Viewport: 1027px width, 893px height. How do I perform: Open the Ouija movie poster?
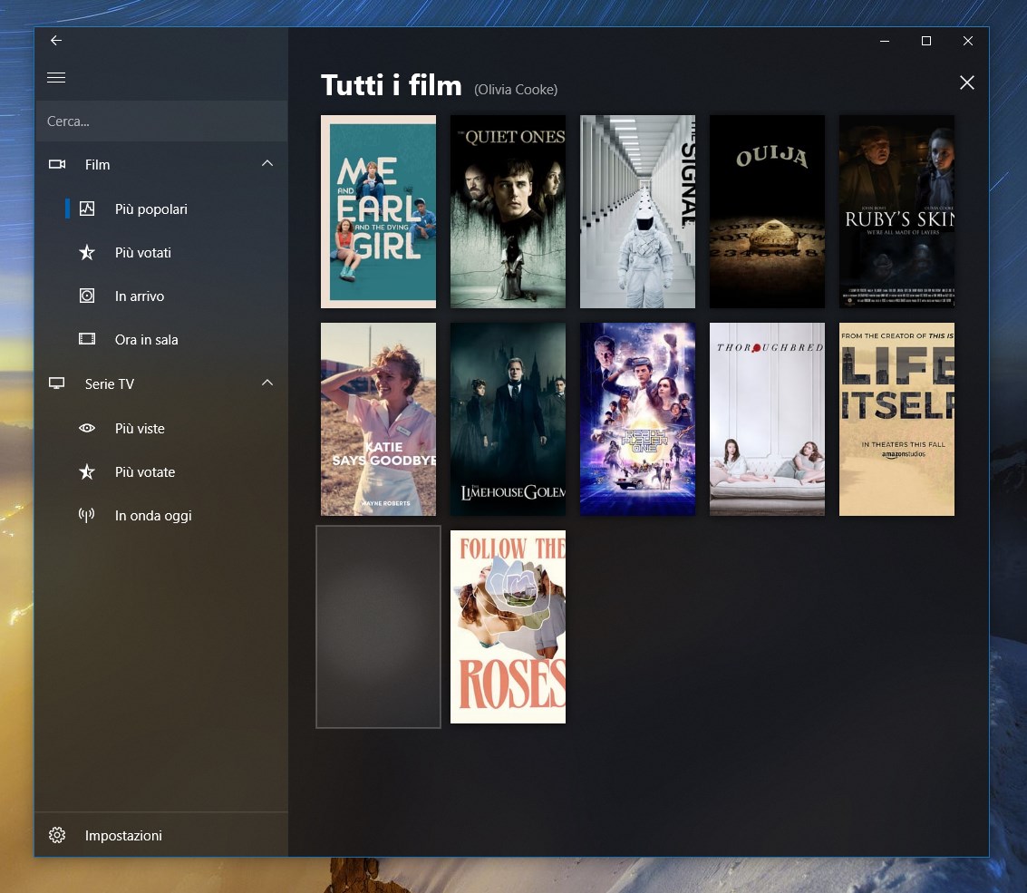click(x=767, y=211)
